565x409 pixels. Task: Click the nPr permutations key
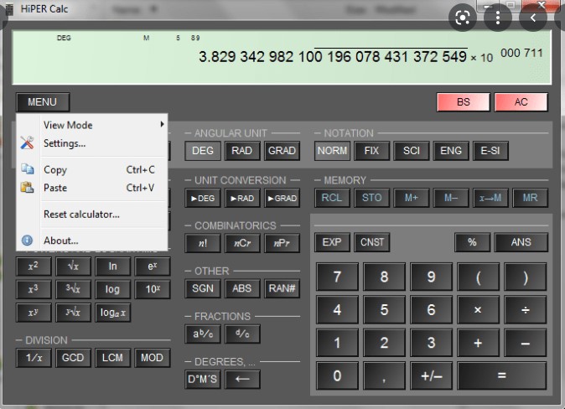tap(282, 243)
